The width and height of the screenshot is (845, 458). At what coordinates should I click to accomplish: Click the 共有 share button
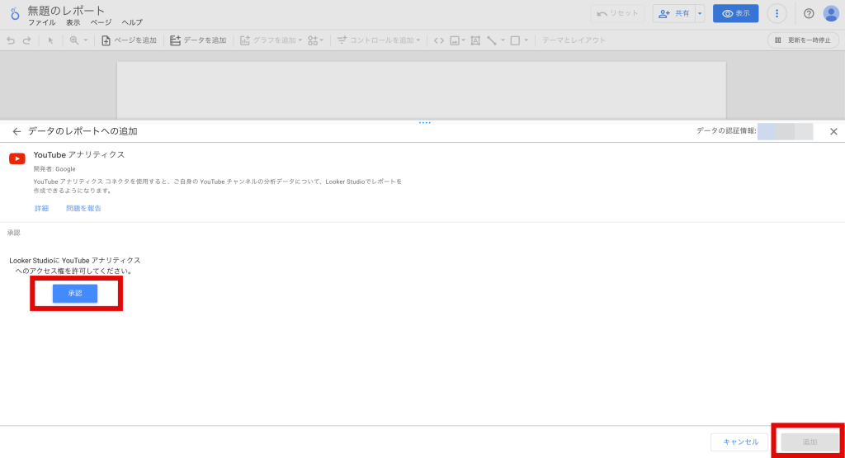pyautogui.click(x=673, y=13)
